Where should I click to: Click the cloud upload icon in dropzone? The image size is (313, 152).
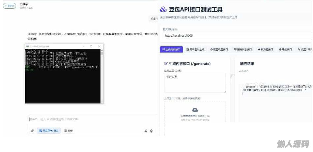tap(195, 110)
